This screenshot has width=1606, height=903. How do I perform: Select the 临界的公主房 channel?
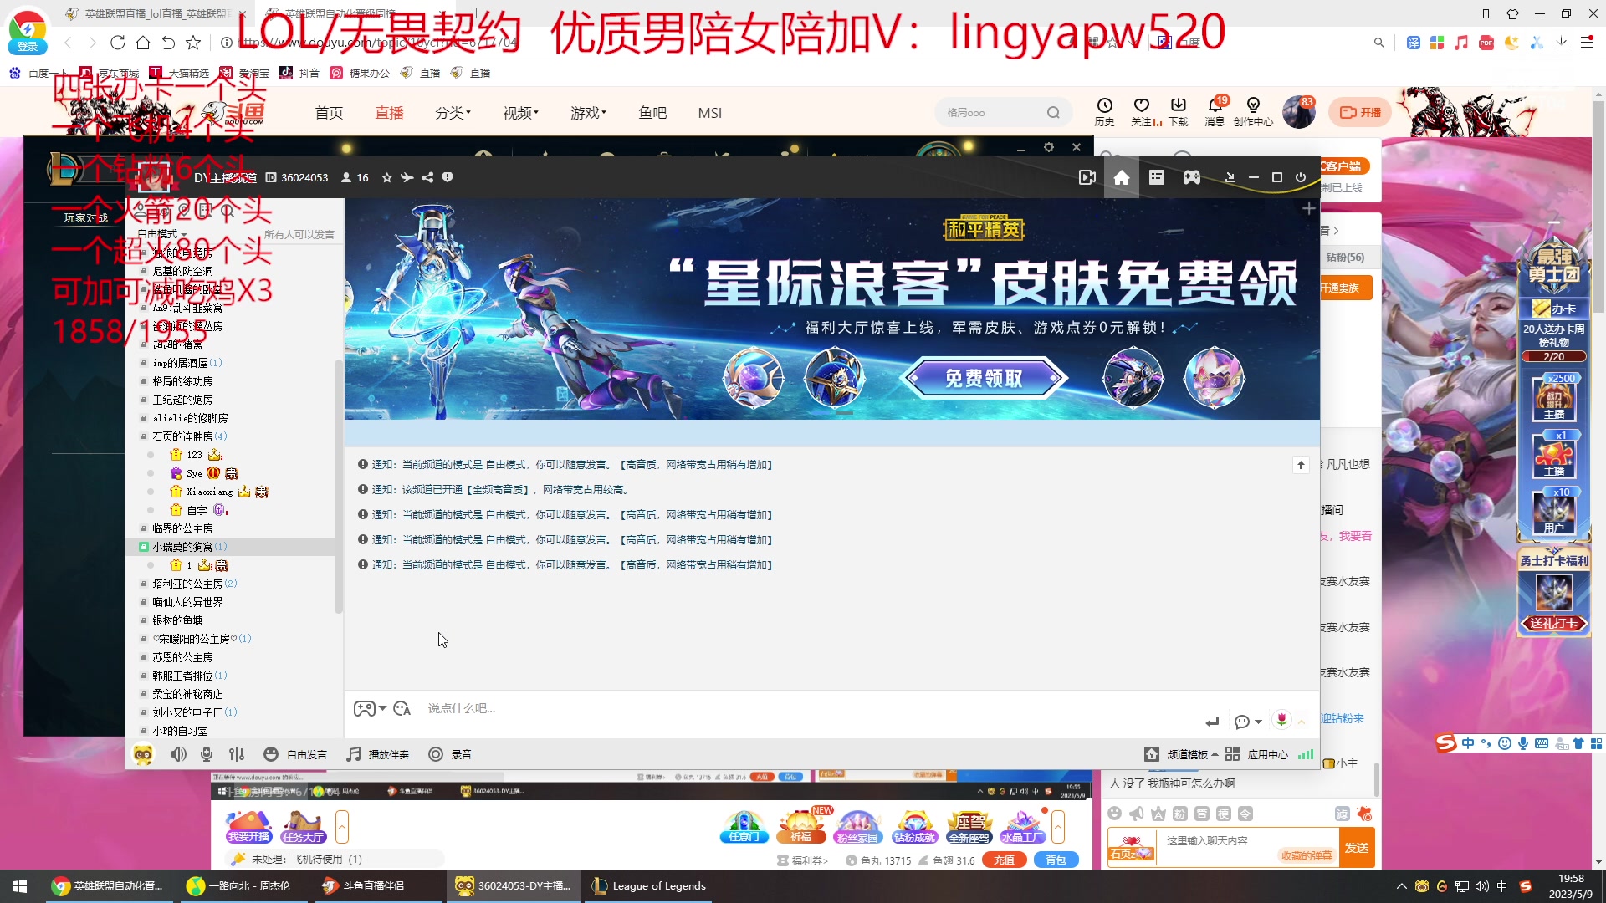click(x=182, y=528)
